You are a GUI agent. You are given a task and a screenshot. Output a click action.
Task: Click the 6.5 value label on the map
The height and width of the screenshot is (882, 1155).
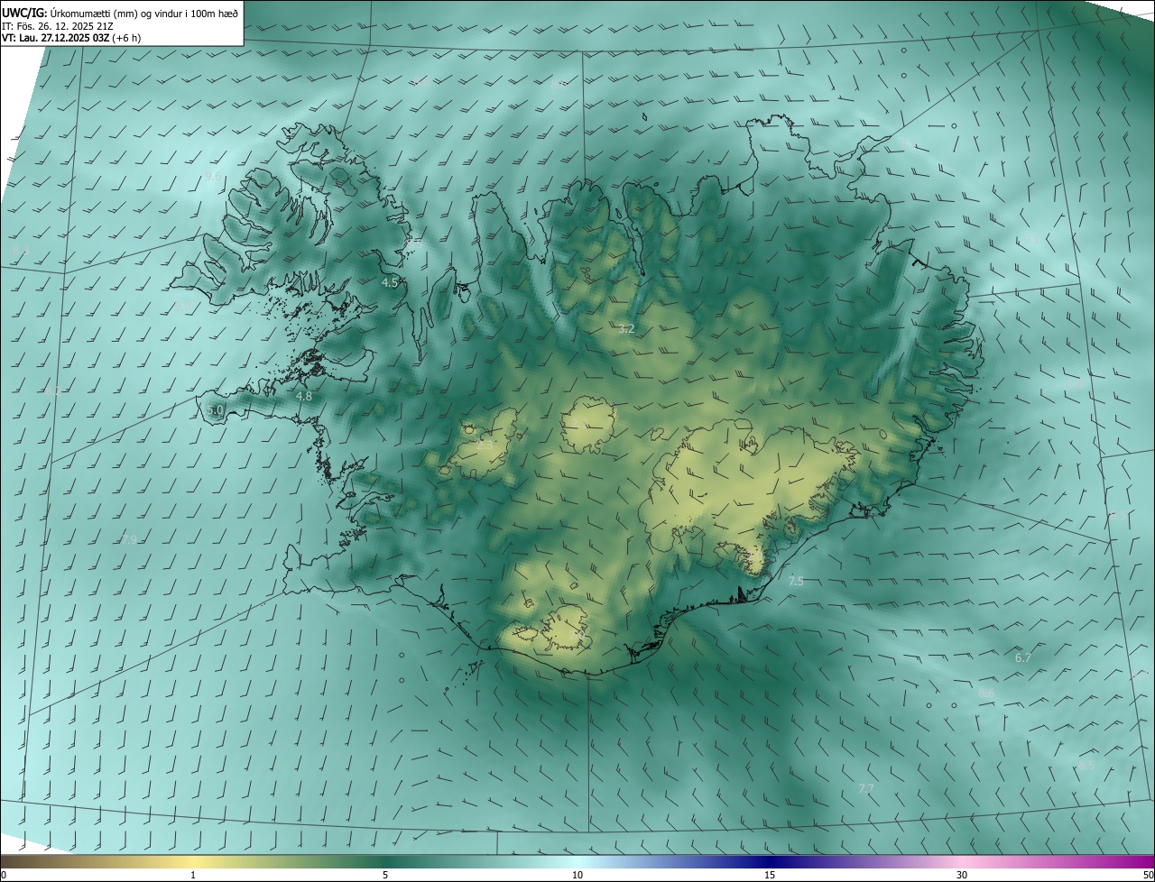point(413,242)
